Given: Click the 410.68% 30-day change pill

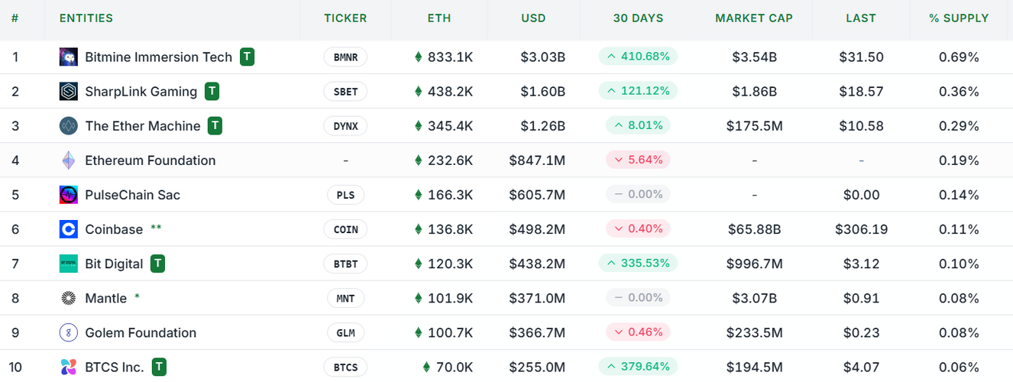Looking at the screenshot, I should click(638, 57).
